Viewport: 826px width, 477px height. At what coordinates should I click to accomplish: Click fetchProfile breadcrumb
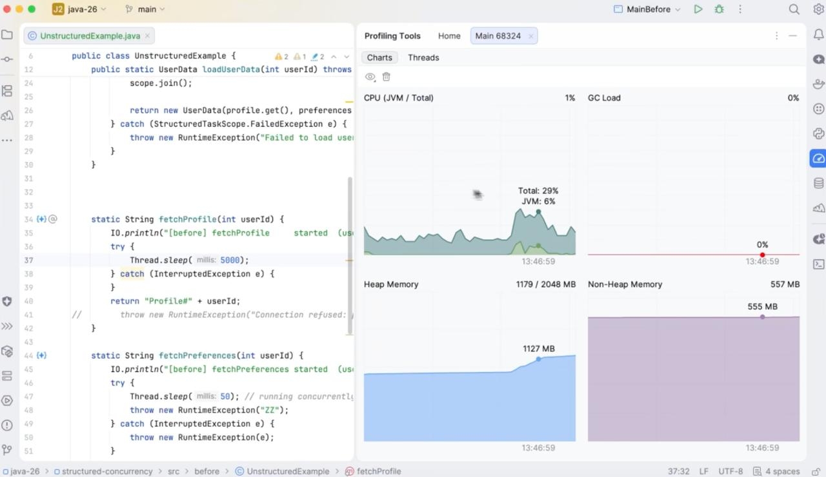pos(374,471)
